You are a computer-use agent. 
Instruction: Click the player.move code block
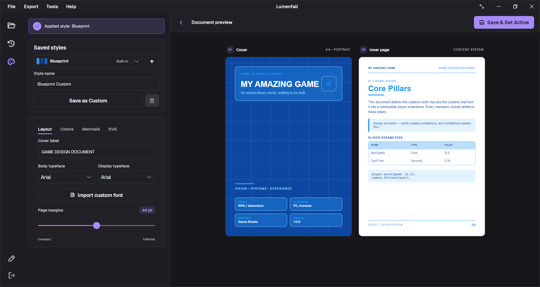point(422,176)
